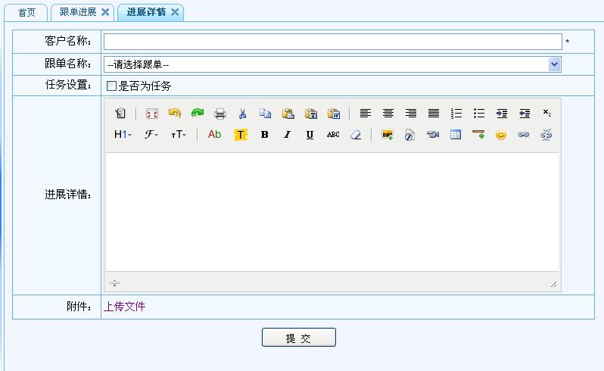Pick text color with the Ab icon
This screenshot has width=604, height=371.
(214, 135)
